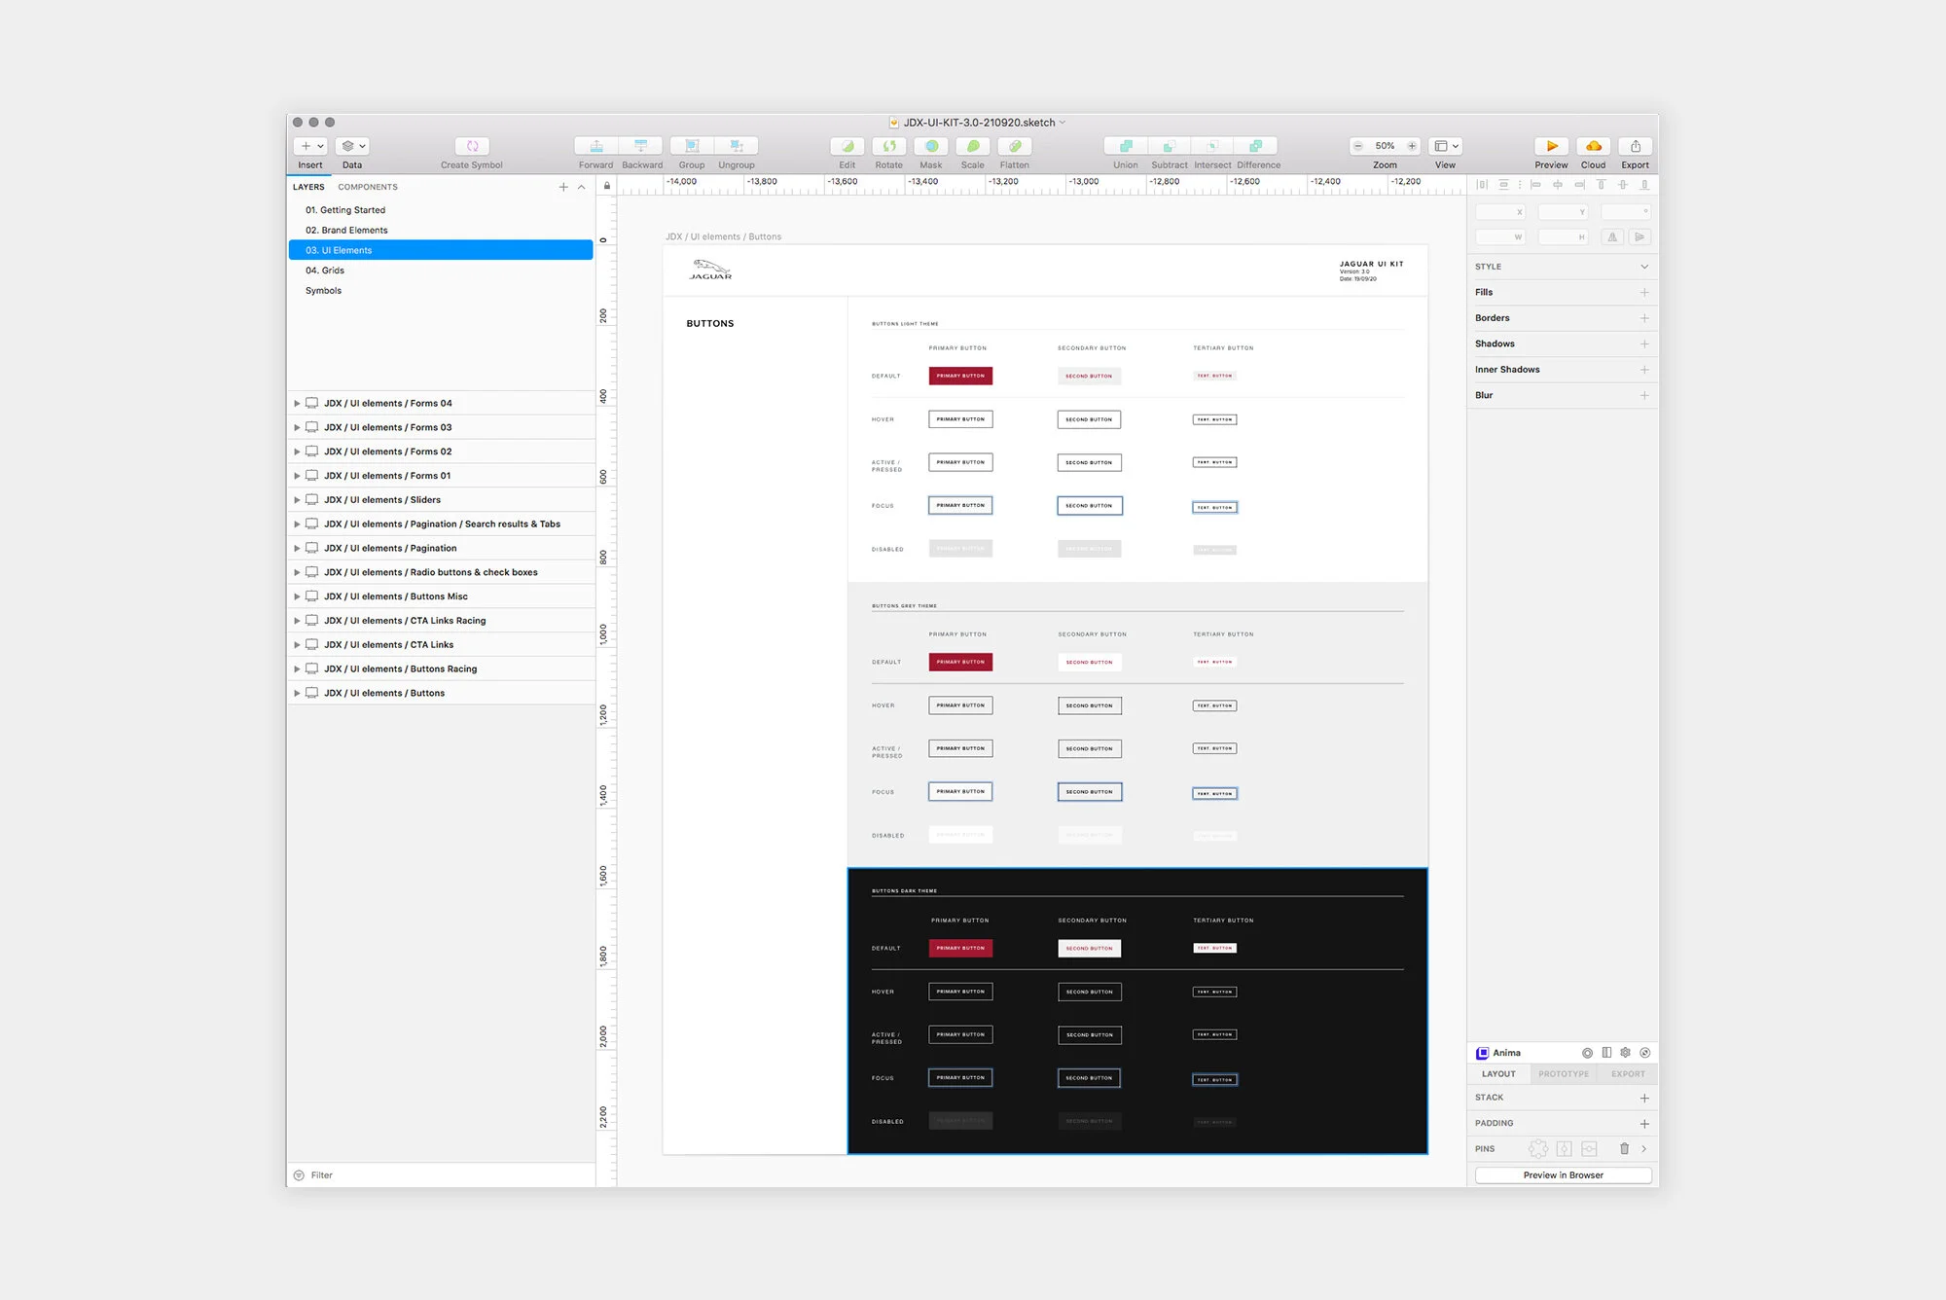Screen dimensions: 1946x1300
Task: Click the Flatten tool icon
Action: coord(1014,146)
